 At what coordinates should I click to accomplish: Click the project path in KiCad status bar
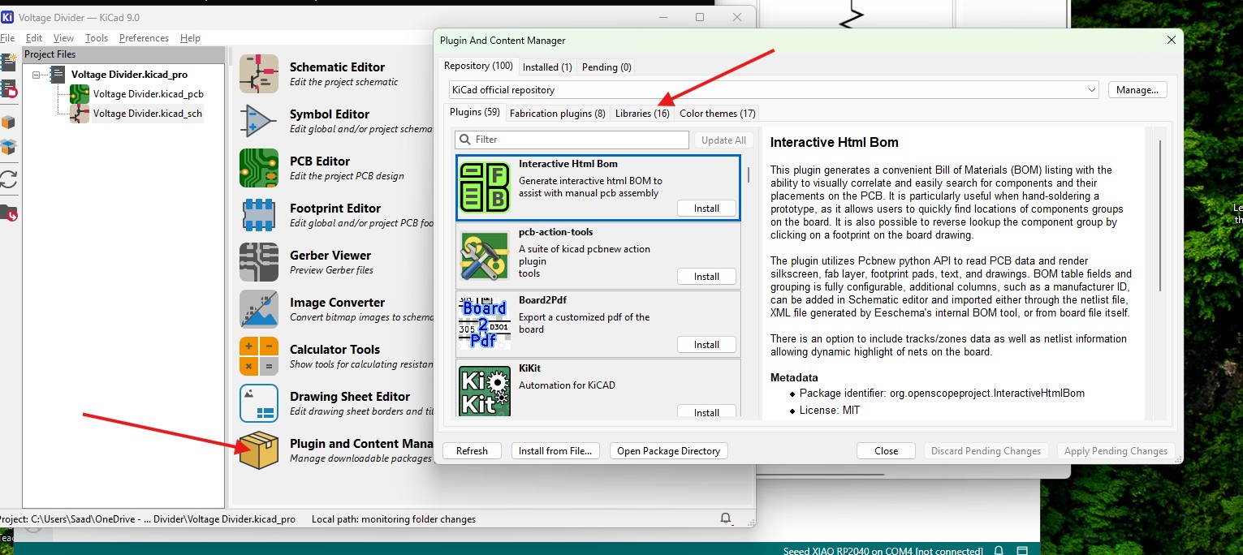146,519
